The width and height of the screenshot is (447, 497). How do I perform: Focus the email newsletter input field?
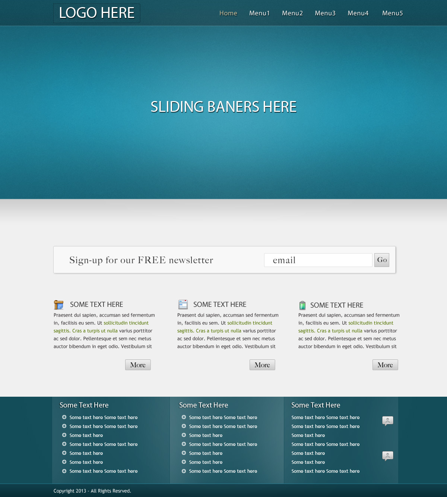318,260
